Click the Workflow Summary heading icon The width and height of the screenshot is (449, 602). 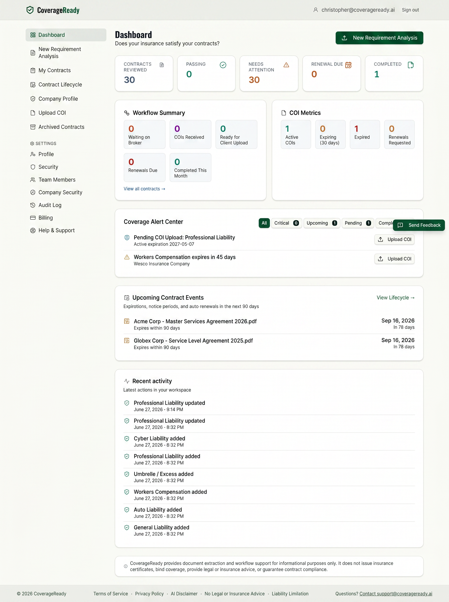point(127,113)
